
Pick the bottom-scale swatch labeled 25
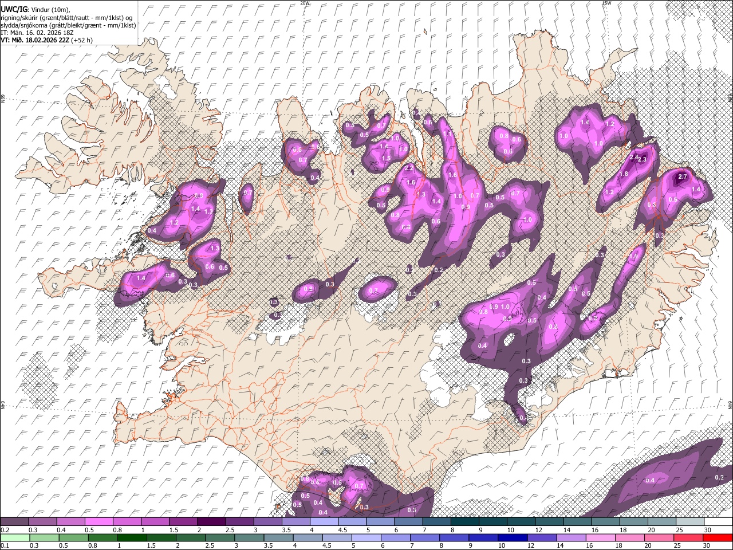tap(689, 537)
